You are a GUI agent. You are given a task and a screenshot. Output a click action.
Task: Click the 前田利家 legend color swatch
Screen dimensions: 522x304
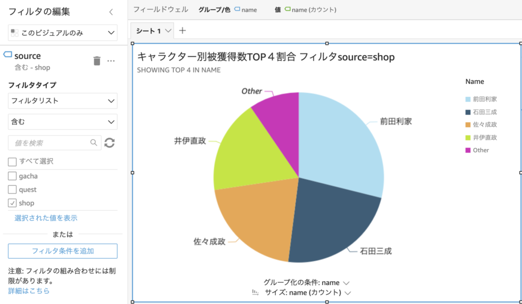[x=468, y=99]
